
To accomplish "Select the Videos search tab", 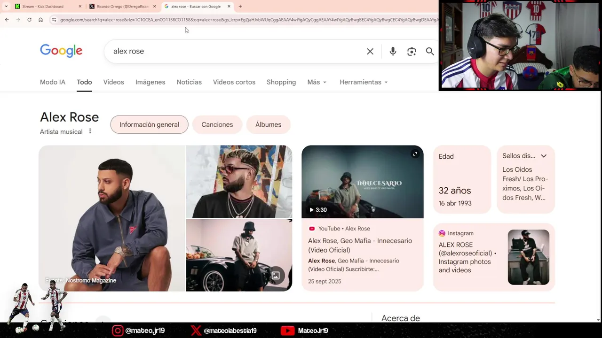I will (114, 82).
